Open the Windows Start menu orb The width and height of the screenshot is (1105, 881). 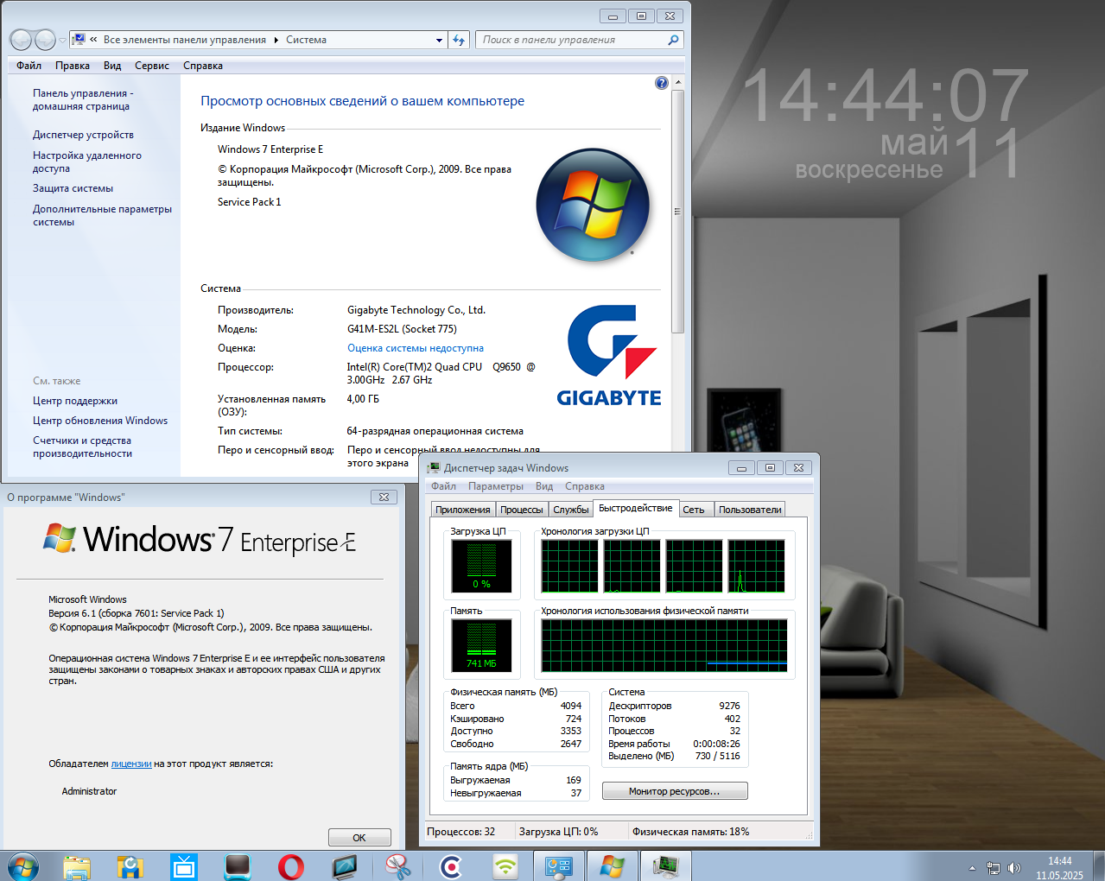point(23,866)
